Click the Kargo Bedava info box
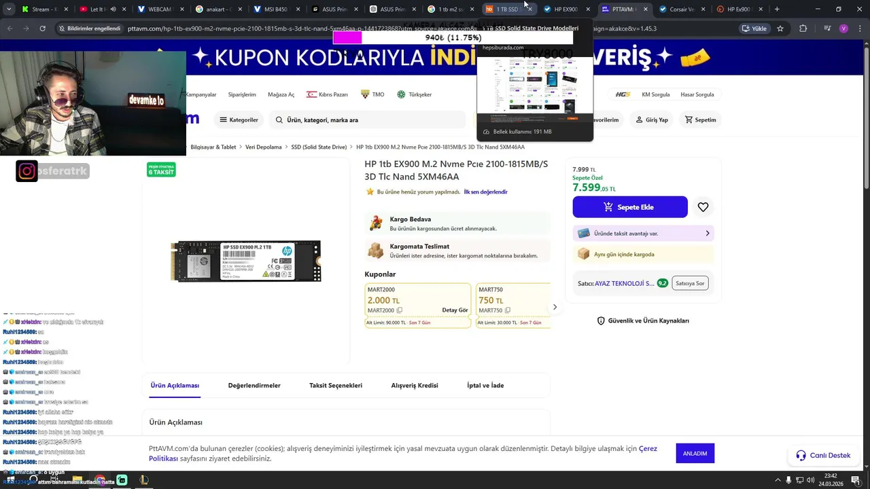This screenshot has width=870, height=489. click(x=457, y=223)
